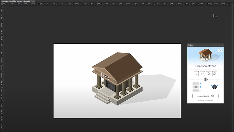The image size is (234, 132).
Task: Click the second isometric transform arrow button
Action: [x=202, y=74]
